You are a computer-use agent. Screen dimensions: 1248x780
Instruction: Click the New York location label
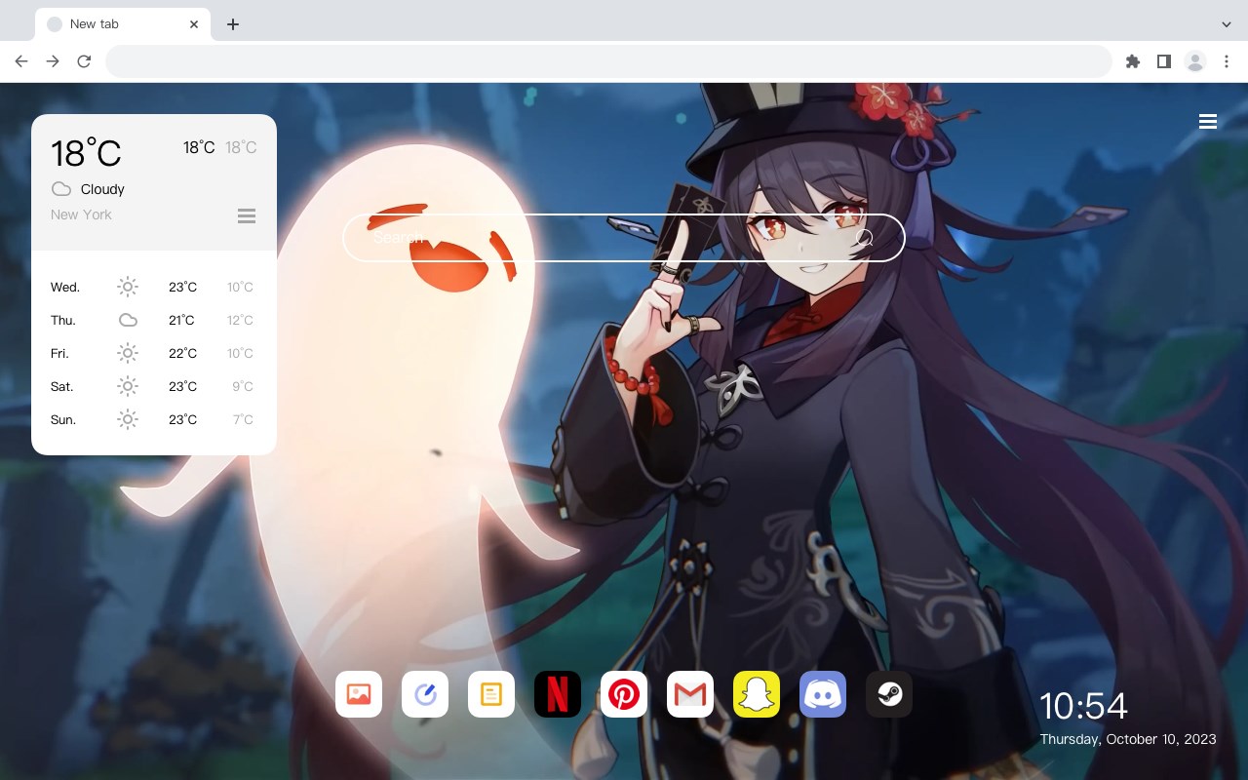(x=81, y=214)
